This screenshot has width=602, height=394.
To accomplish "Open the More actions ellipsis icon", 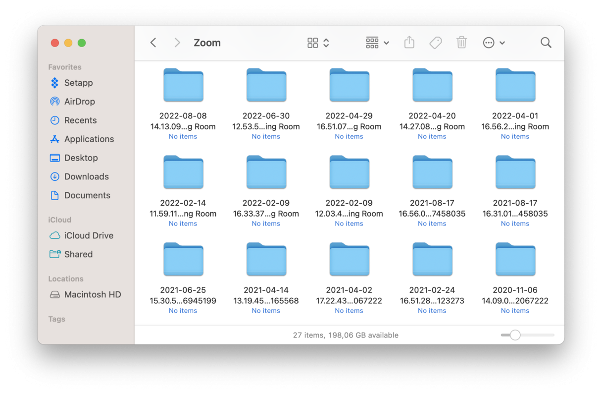I will click(489, 43).
